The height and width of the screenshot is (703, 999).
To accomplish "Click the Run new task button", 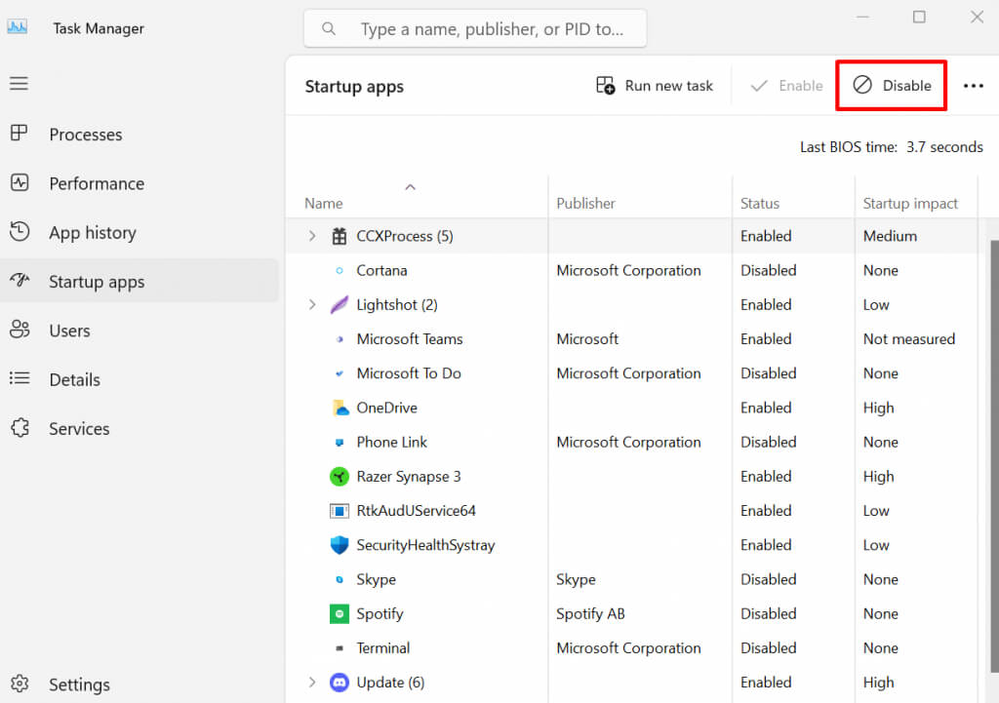I will click(655, 86).
